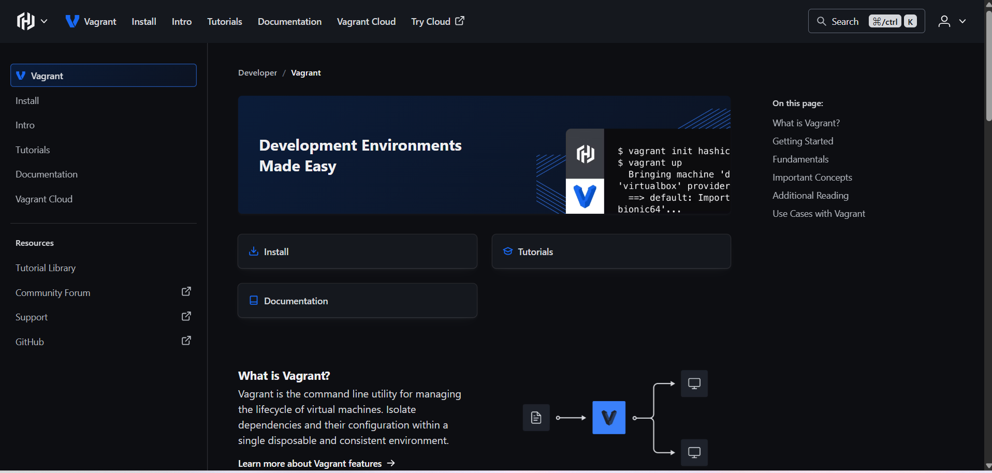Click the upper monitor icon in diagram
Viewport: 992px width, 473px height.
tap(694, 383)
